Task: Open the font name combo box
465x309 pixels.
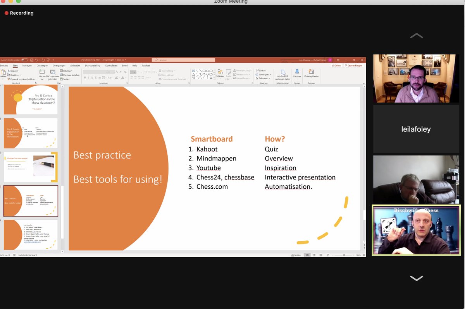Action: pyautogui.click(x=95, y=72)
